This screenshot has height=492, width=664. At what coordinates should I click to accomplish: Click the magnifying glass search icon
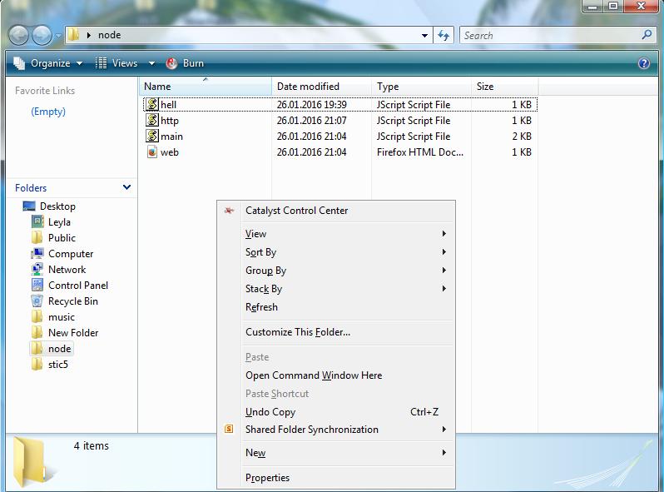coord(647,35)
